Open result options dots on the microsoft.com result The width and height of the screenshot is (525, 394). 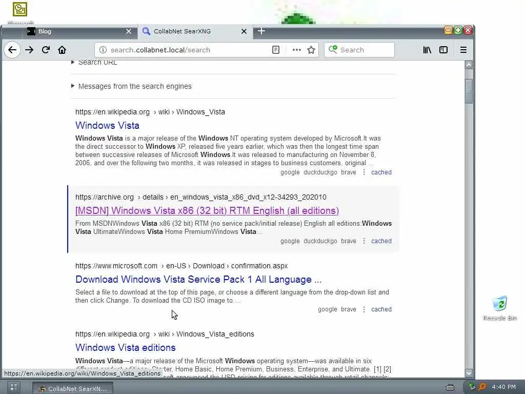364,309
